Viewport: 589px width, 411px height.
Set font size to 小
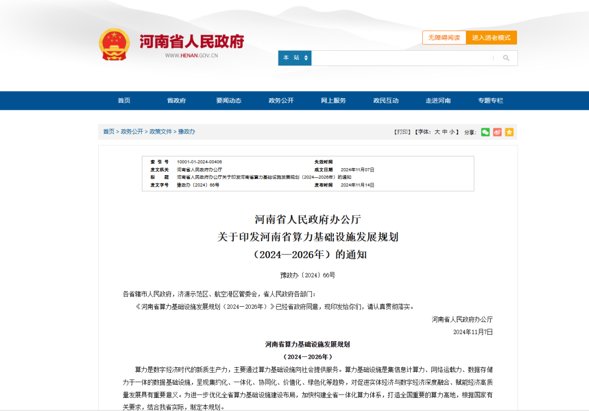[x=452, y=132]
